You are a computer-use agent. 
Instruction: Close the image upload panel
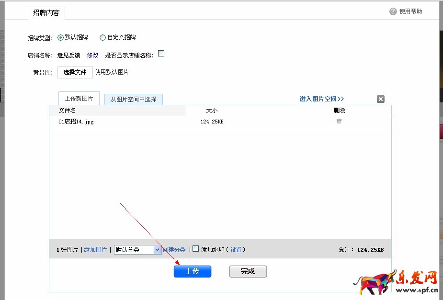[x=380, y=99]
